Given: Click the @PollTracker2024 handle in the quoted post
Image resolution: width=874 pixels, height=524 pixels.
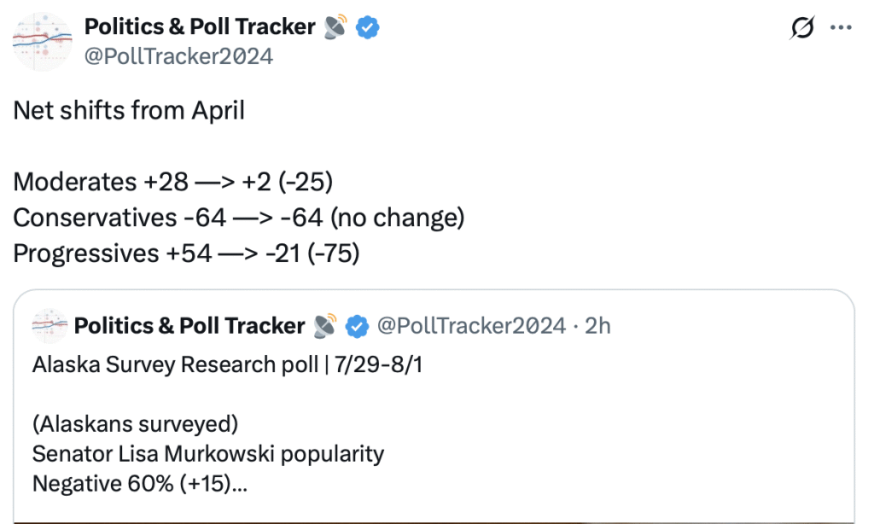Looking at the screenshot, I should coord(471,326).
